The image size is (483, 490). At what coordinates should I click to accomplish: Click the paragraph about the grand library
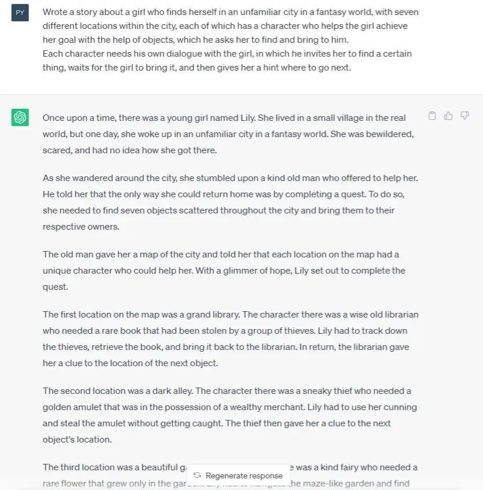click(x=230, y=338)
